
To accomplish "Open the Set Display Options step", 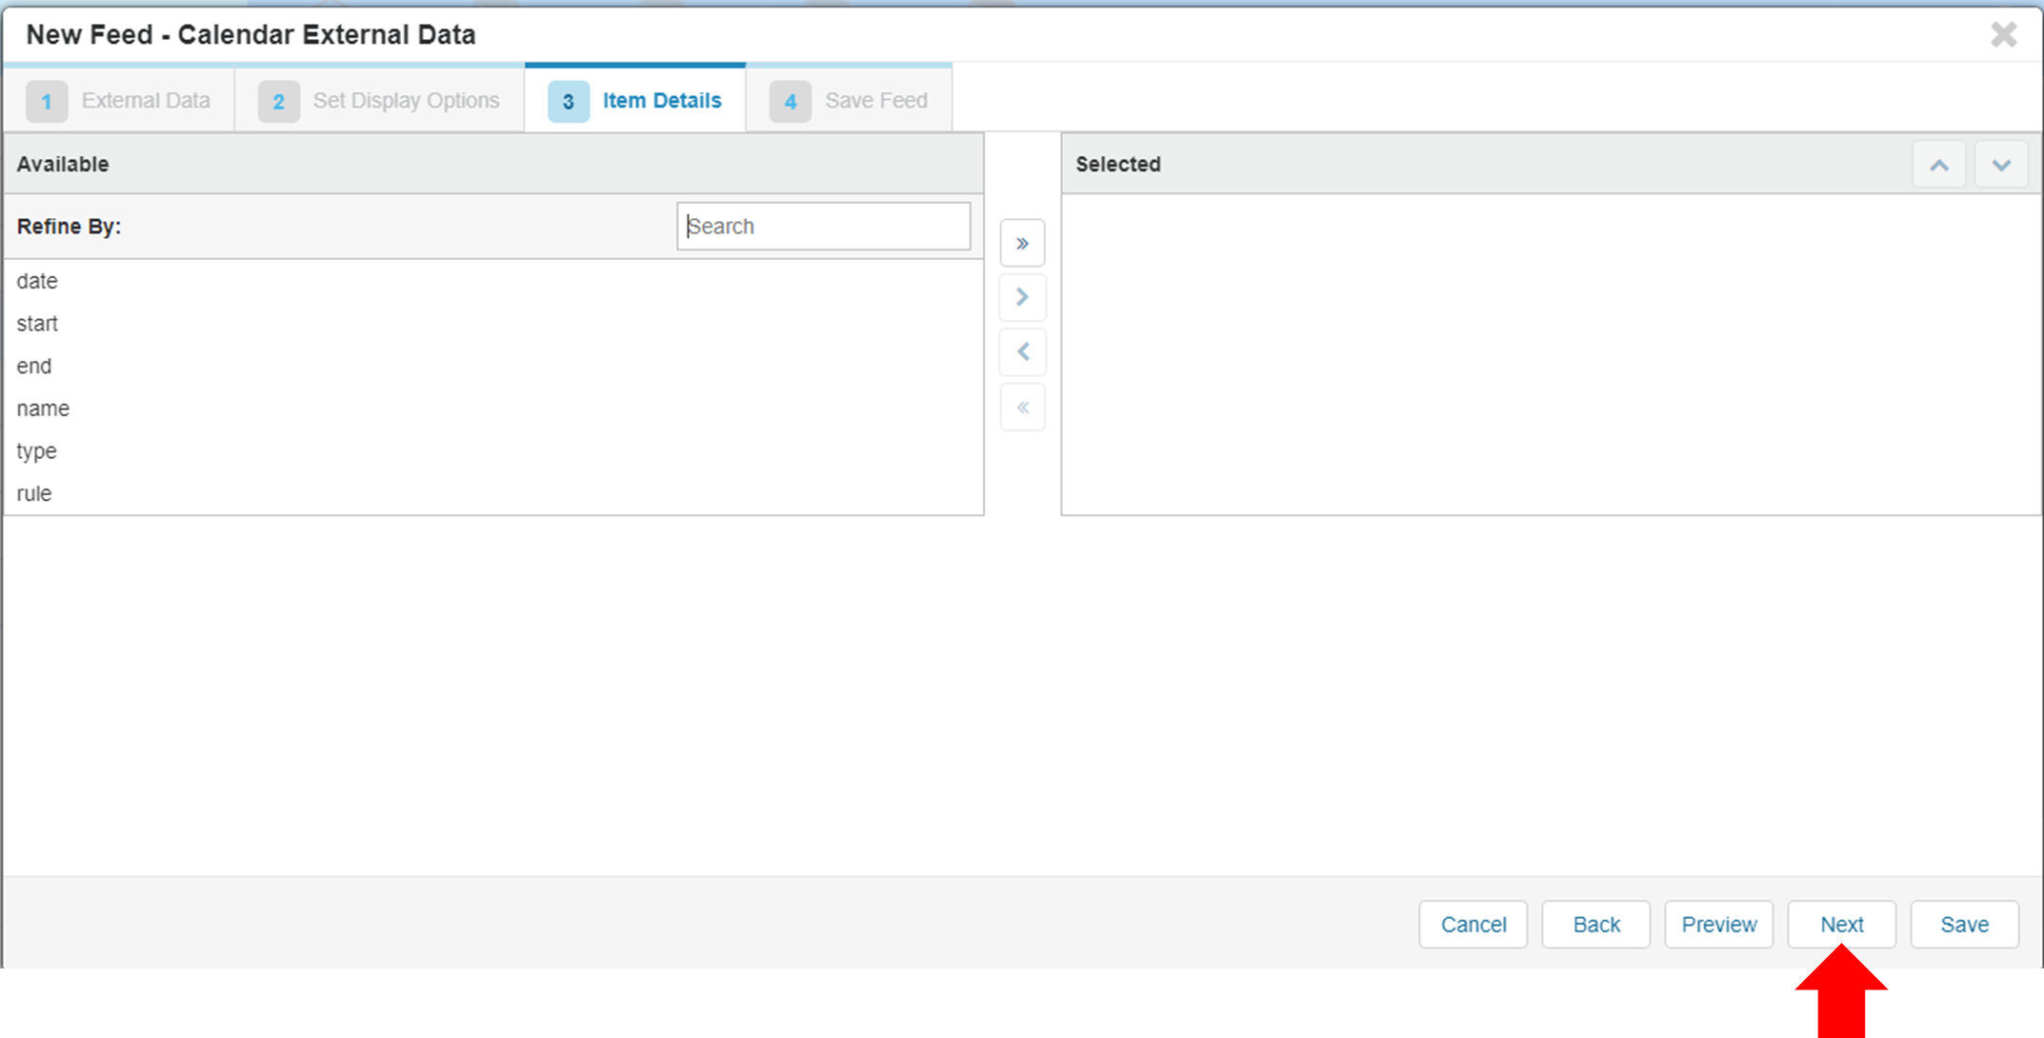I will pyautogui.click(x=407, y=100).
